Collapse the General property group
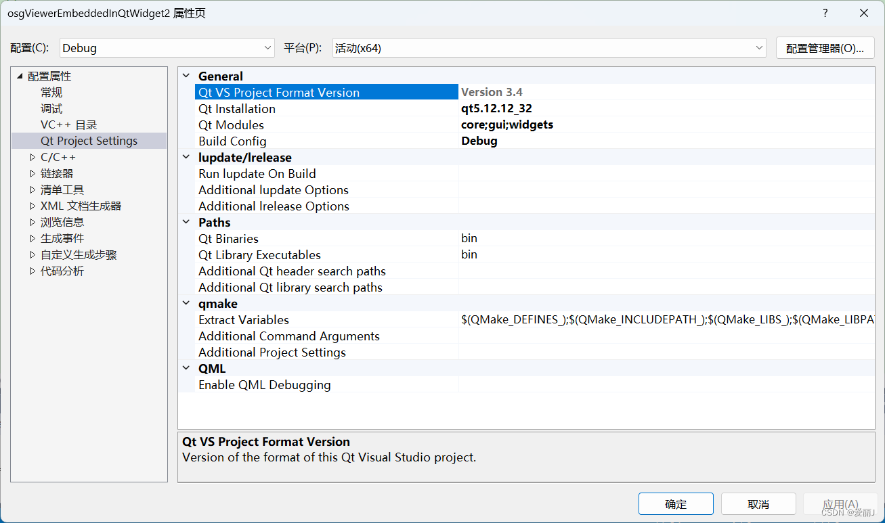 pyautogui.click(x=186, y=76)
